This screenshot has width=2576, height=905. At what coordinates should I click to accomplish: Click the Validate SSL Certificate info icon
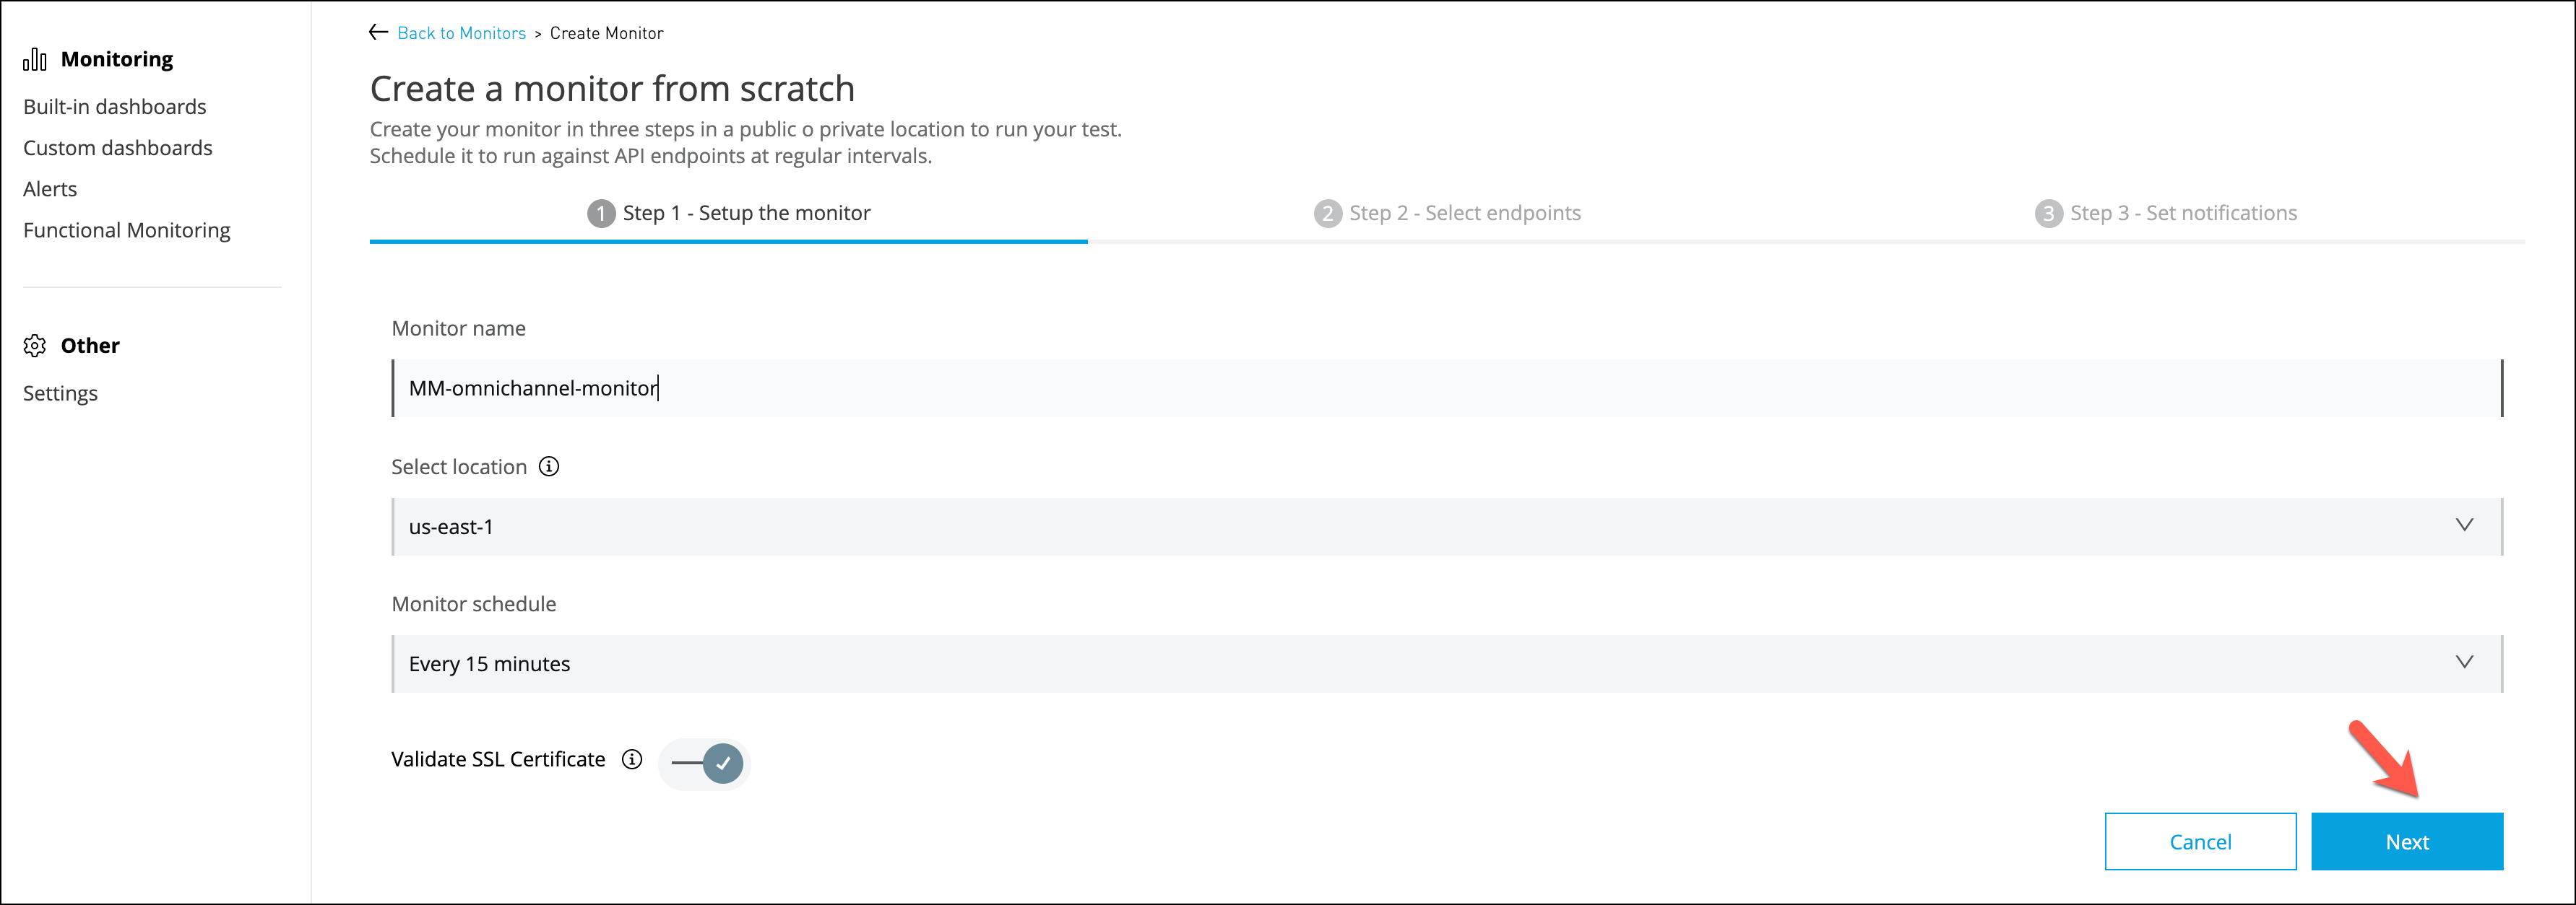click(632, 759)
